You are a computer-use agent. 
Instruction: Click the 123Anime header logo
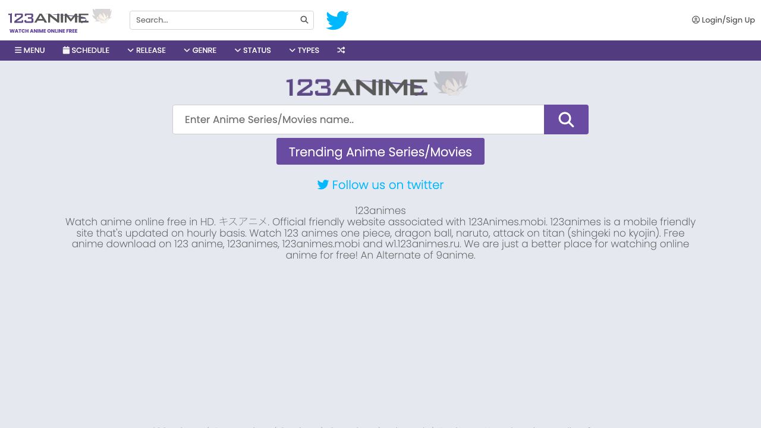click(60, 21)
